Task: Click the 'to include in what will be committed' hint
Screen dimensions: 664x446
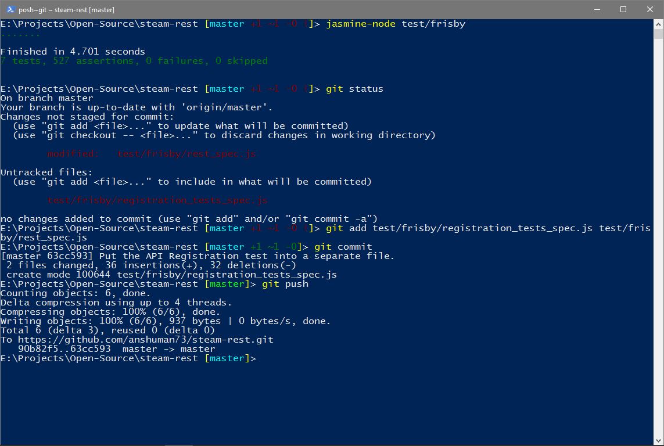Action: point(192,182)
